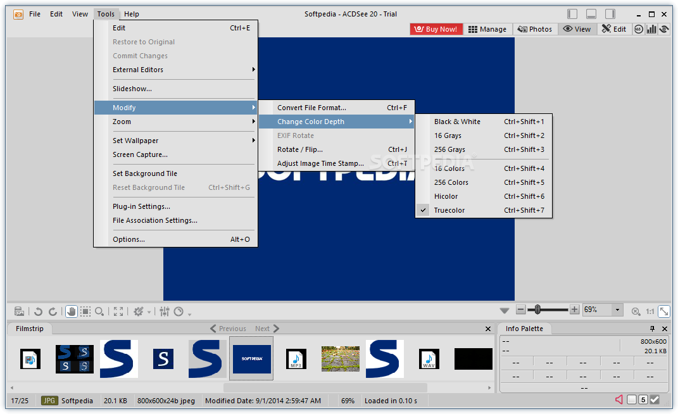Open the File menu
Screen dimensions: 678x414
[x=35, y=14]
